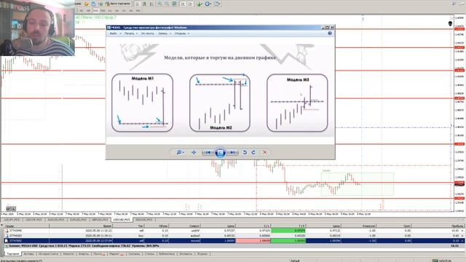Open chart templates dropdown in toolbar

point(217,4)
